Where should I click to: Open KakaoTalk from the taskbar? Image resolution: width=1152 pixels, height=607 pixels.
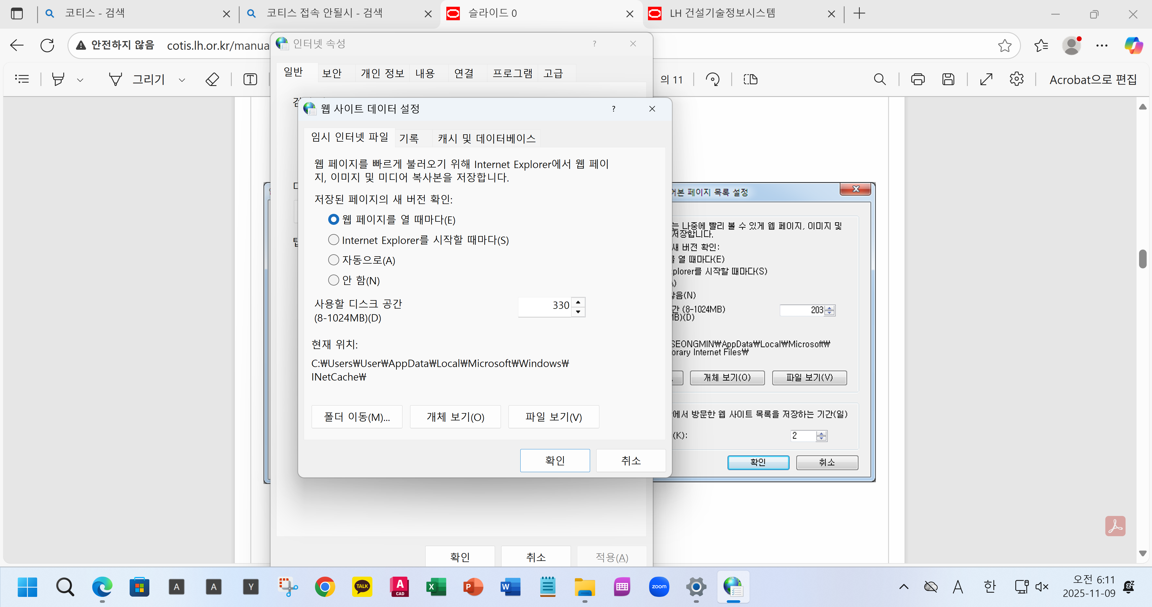(362, 586)
